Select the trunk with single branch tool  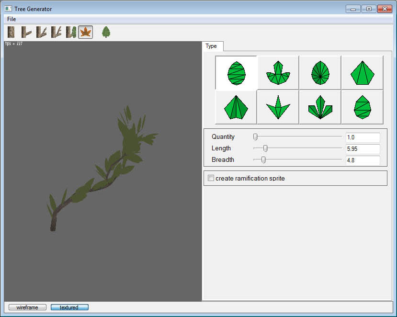(26, 32)
